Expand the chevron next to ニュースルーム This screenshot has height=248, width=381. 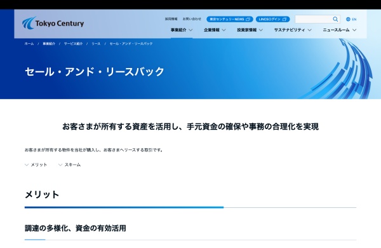354,30
